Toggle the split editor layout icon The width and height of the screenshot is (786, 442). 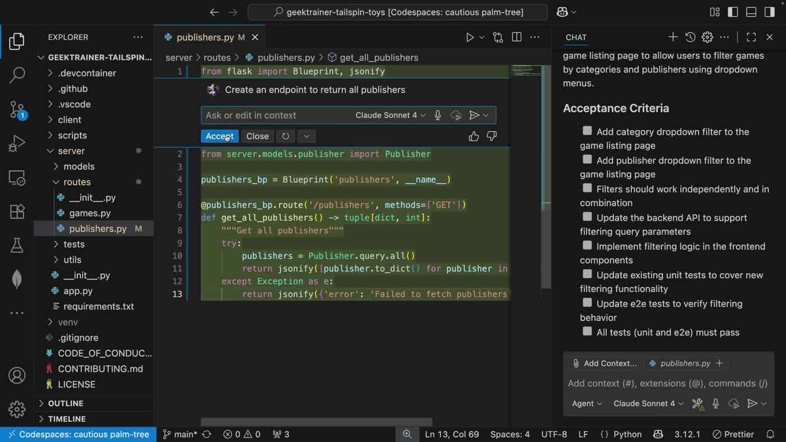[517, 37]
